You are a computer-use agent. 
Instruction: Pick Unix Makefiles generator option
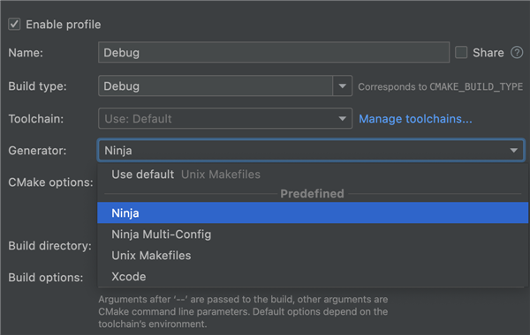click(x=313, y=256)
